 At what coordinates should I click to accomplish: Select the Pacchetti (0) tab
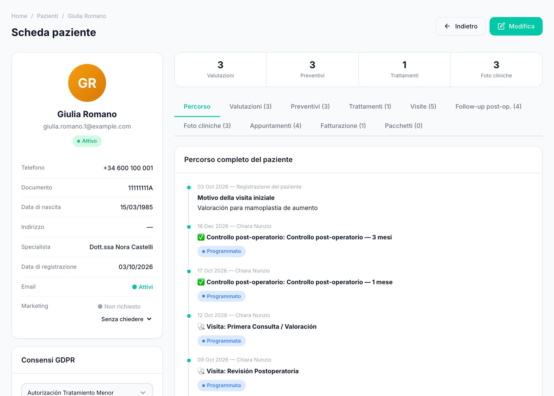[404, 126]
